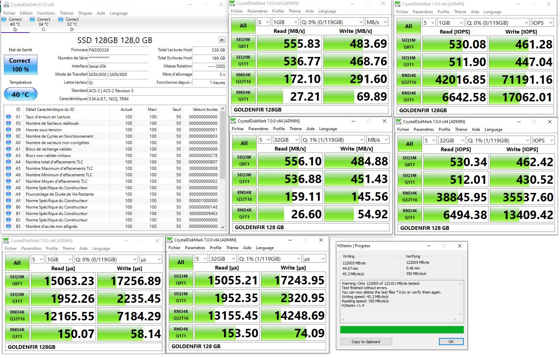Open test count dropdown in 1GiB IOPS window
This screenshot has height=358, width=560.
(429, 23)
